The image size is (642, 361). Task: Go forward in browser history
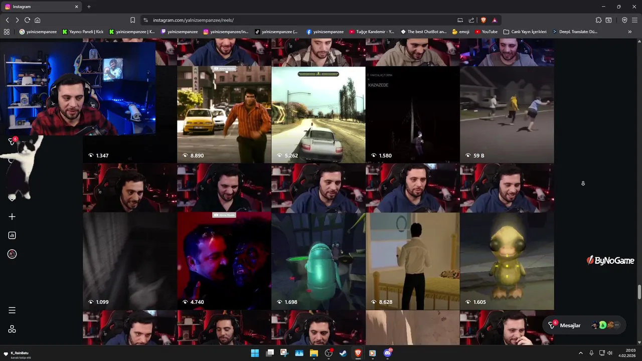pos(17,20)
